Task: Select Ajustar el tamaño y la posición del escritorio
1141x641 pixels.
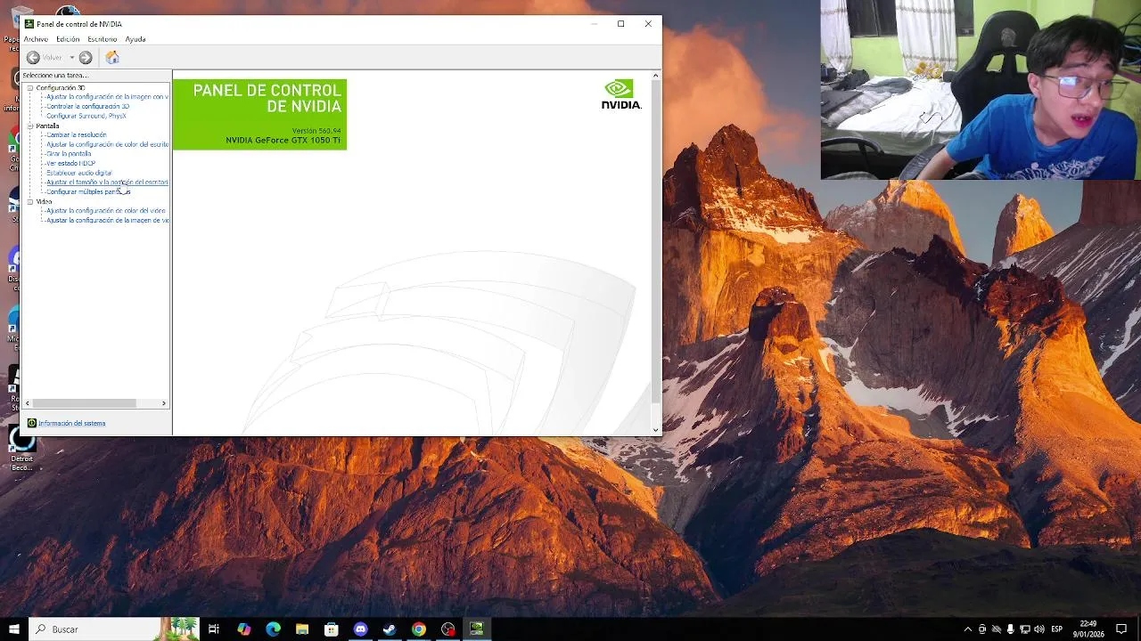Action: tap(107, 183)
